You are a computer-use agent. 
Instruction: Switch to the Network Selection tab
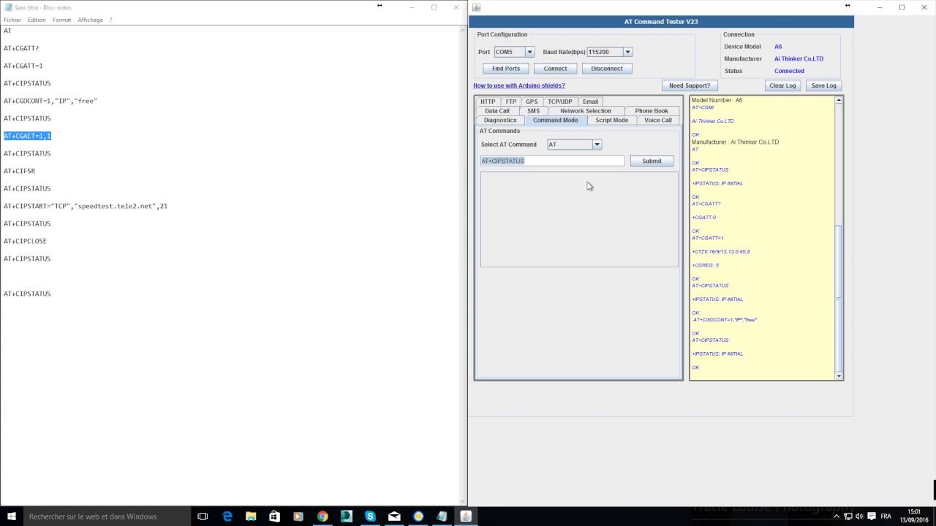[586, 111]
